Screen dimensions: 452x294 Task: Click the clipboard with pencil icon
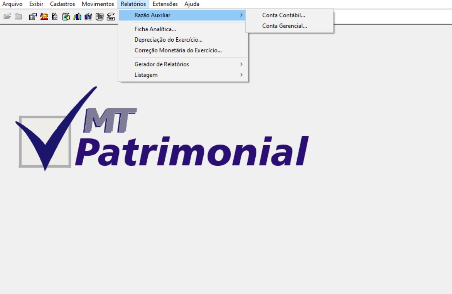coord(55,17)
